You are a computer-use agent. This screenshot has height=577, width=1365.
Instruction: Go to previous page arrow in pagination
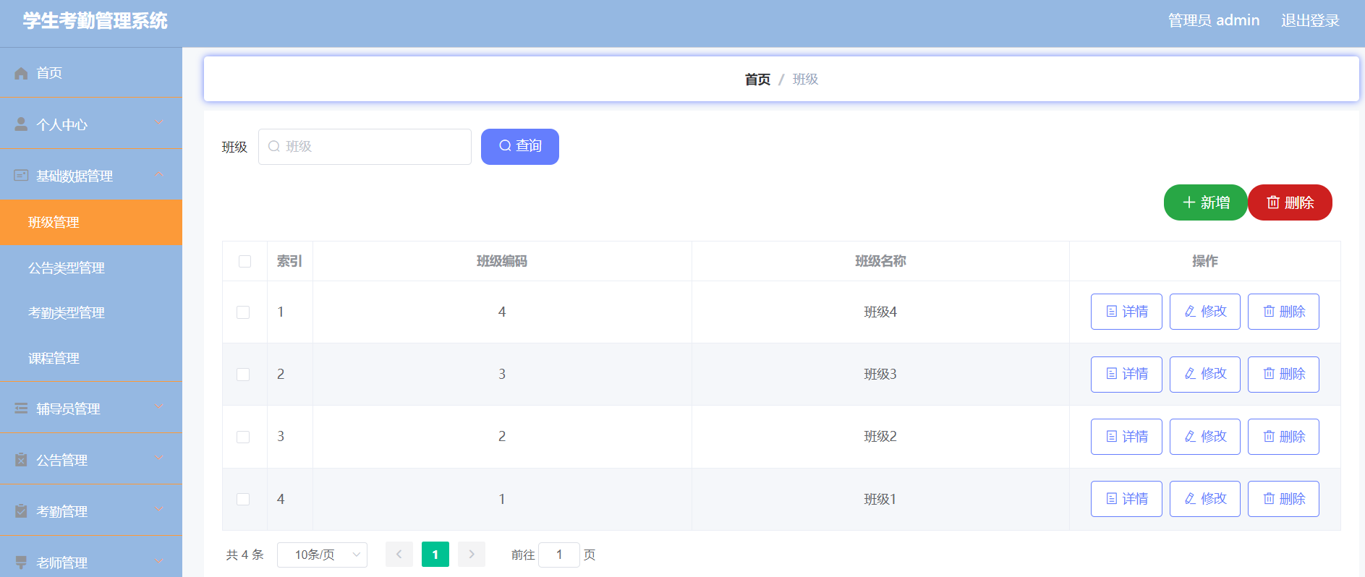(399, 555)
